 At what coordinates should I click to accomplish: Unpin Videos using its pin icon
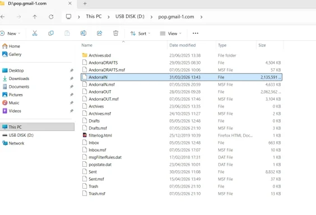[72, 111]
